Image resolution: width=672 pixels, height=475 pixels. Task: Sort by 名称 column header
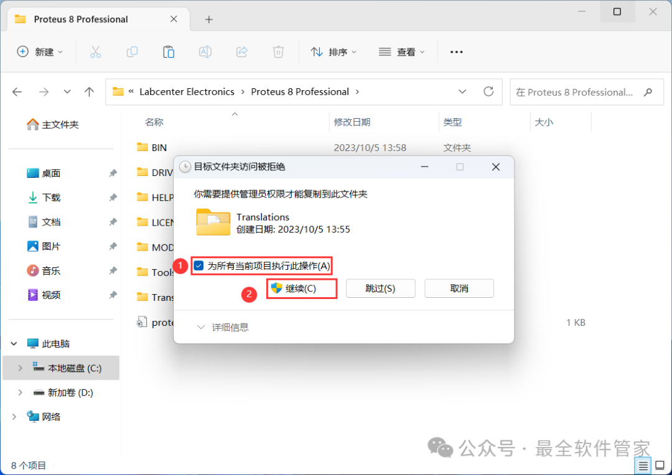pyautogui.click(x=154, y=122)
